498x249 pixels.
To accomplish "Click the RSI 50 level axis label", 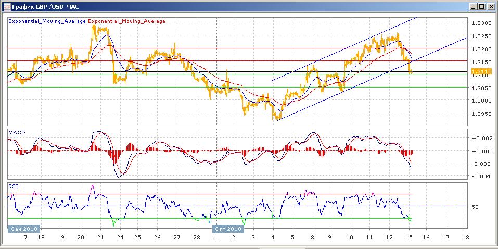I will coord(475,207).
